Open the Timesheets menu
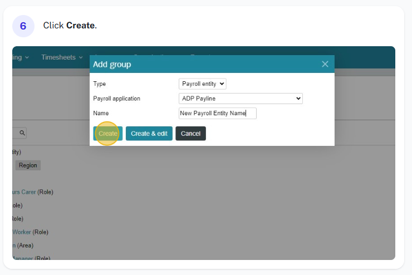Image resolution: width=412 pixels, height=275 pixels. 62,57
